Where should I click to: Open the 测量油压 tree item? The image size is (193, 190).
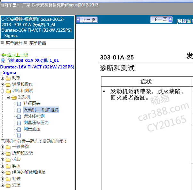[32, 129]
